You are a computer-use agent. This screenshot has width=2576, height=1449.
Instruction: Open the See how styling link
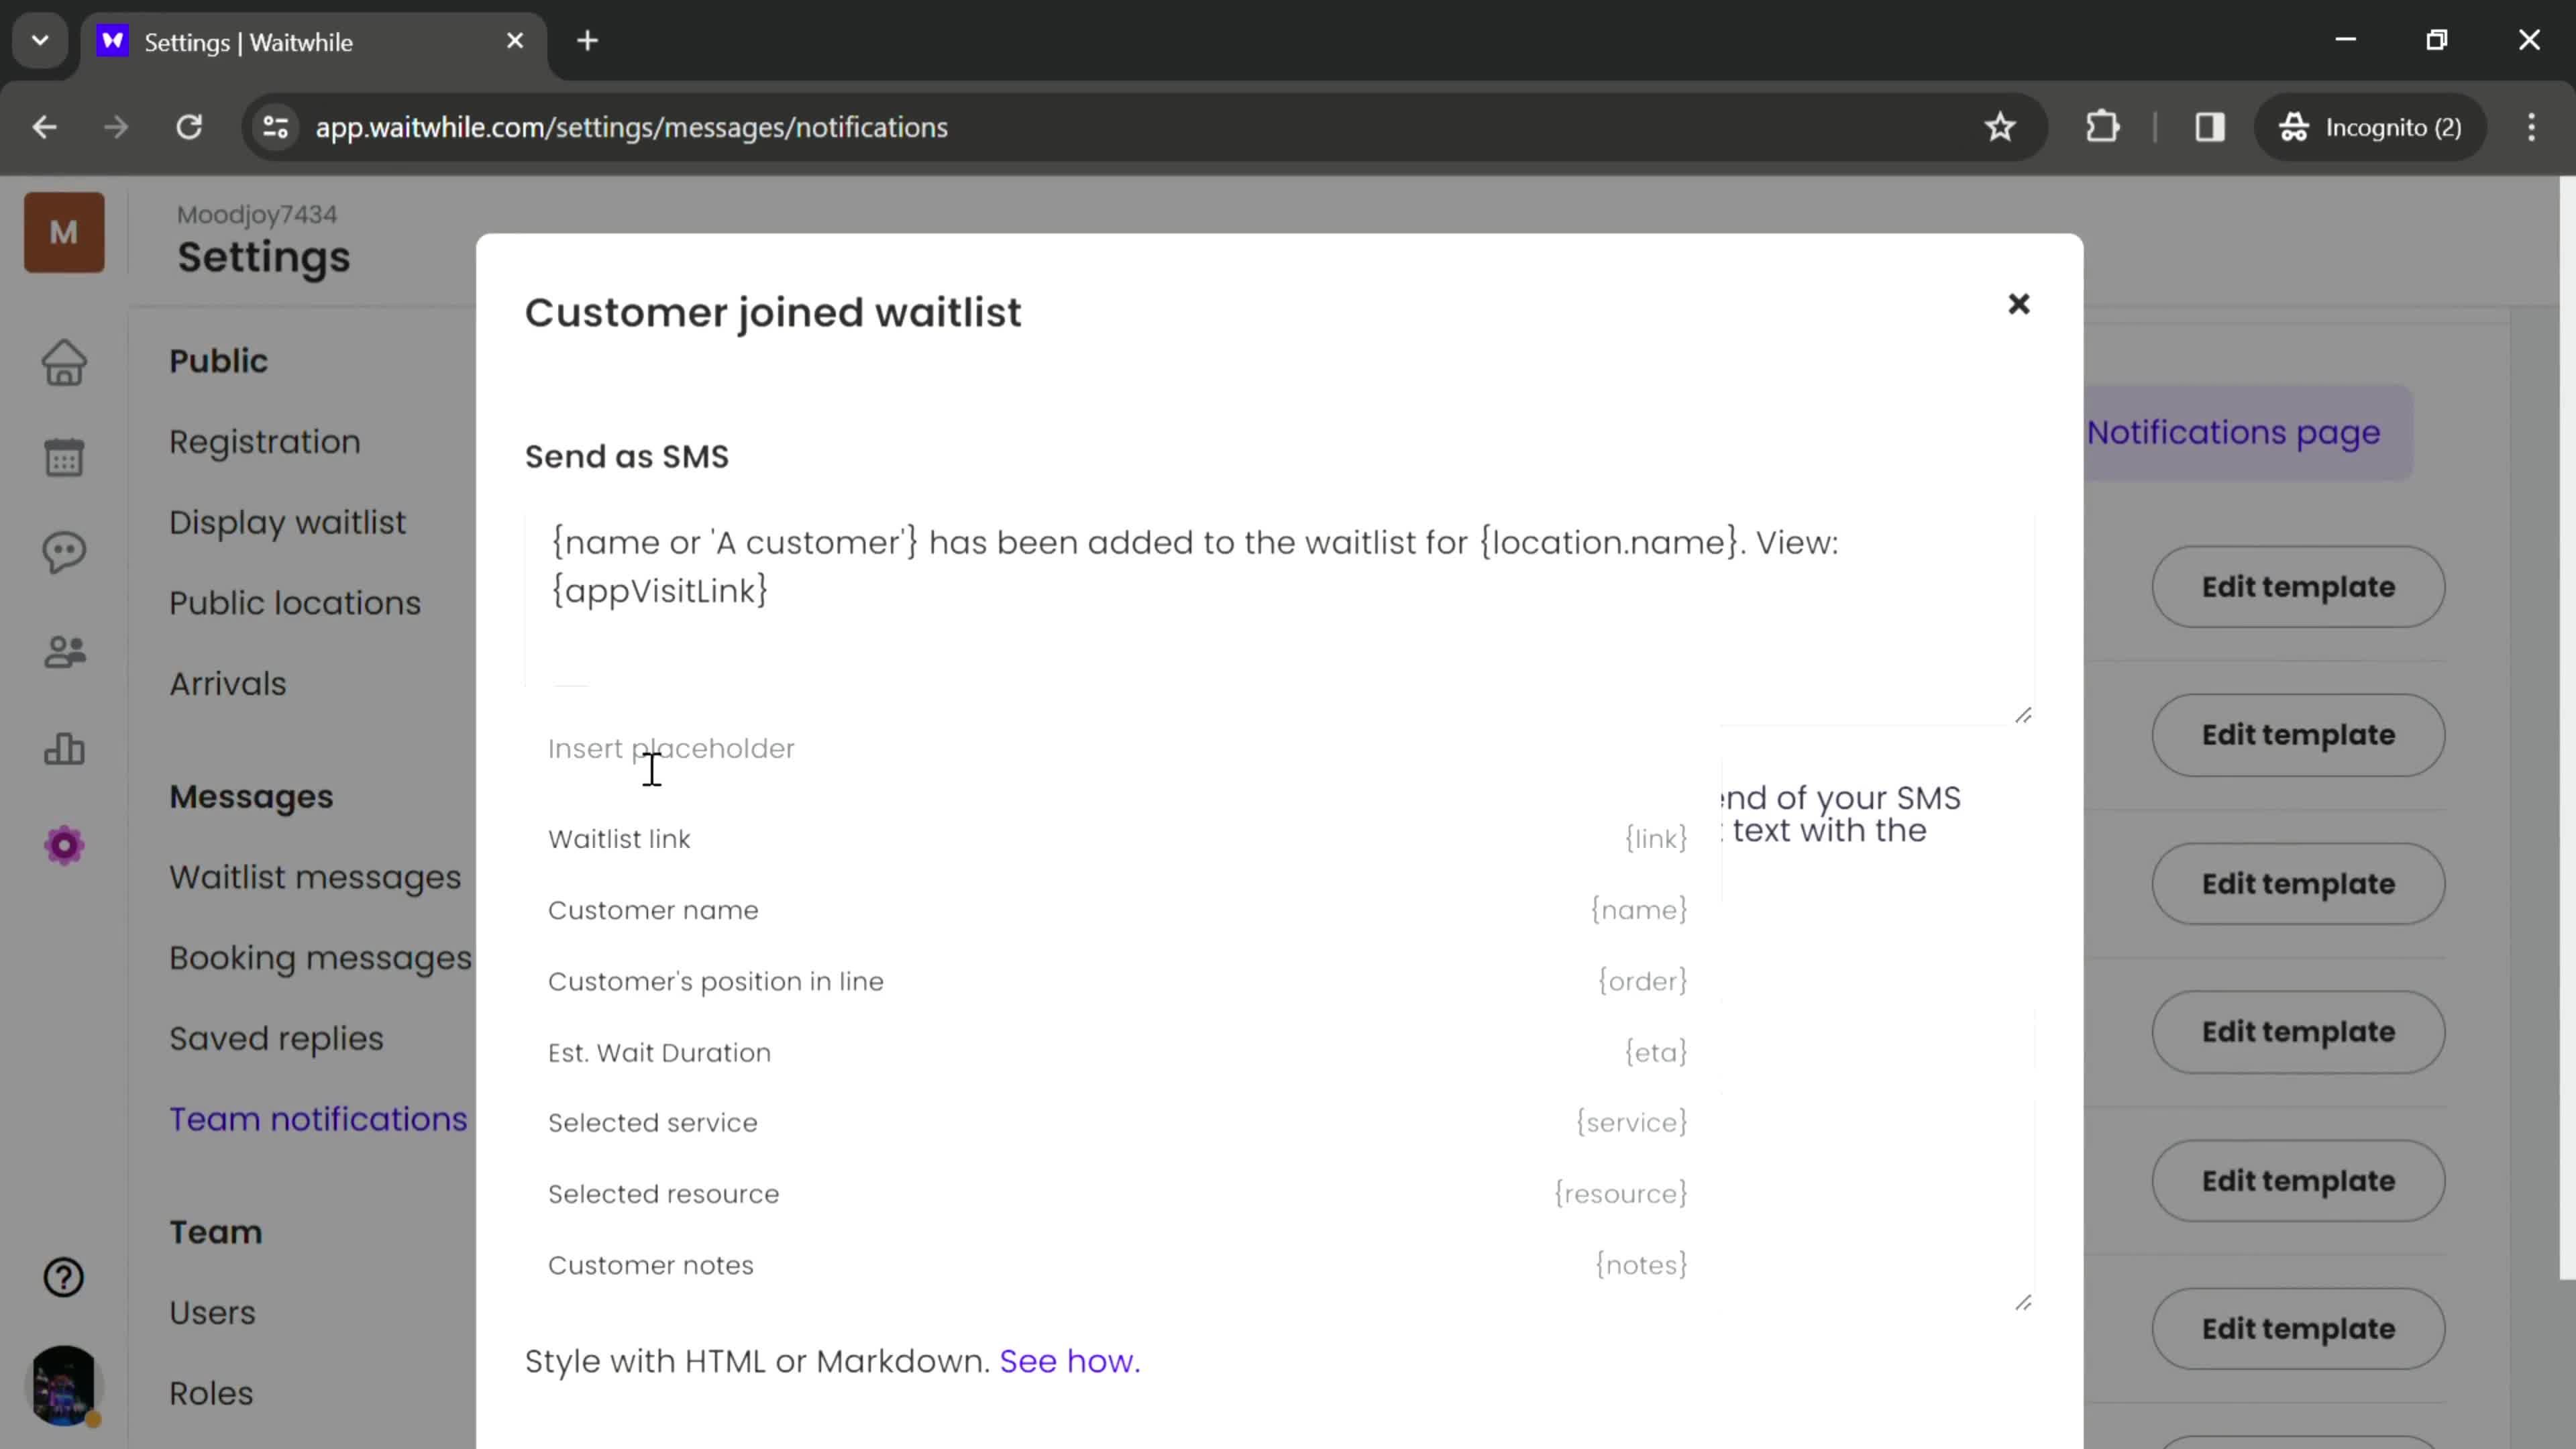tap(1069, 1361)
